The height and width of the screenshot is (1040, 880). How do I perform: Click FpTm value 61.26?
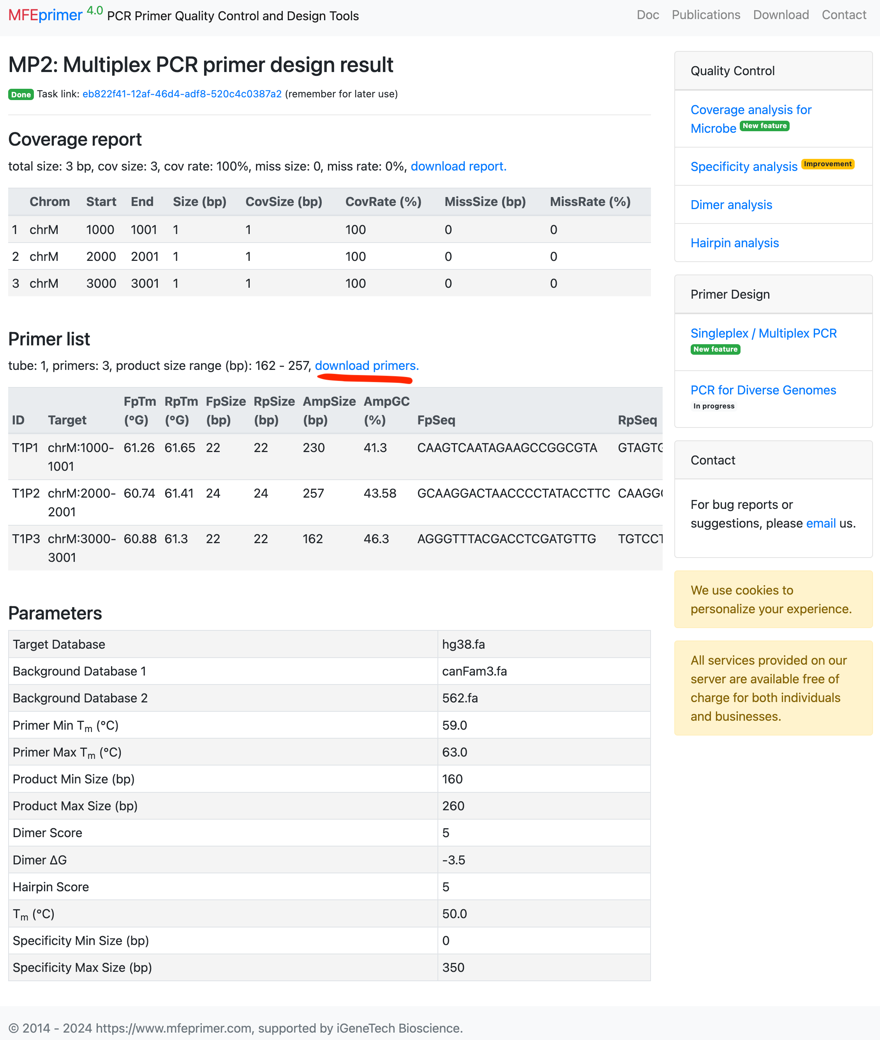[x=139, y=448]
